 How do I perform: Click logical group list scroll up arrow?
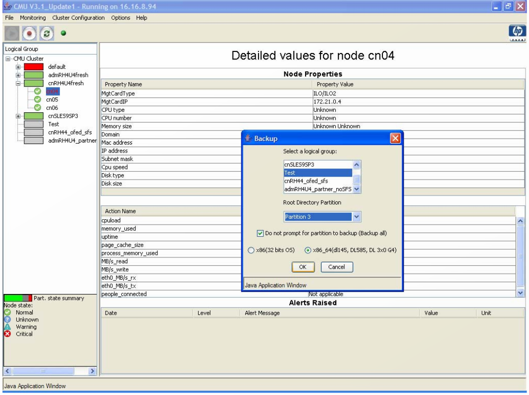(x=357, y=164)
